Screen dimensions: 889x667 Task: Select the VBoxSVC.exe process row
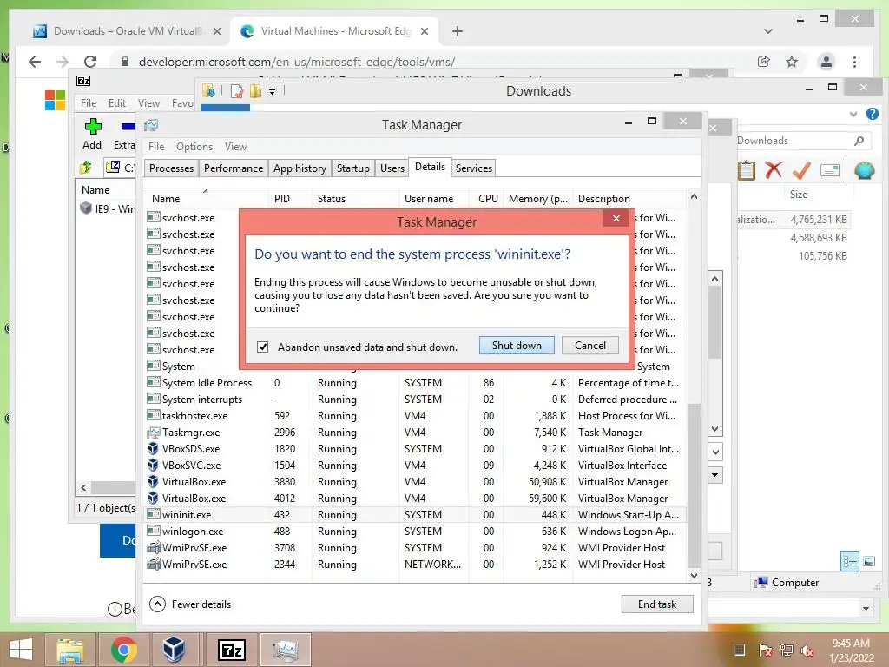point(414,466)
